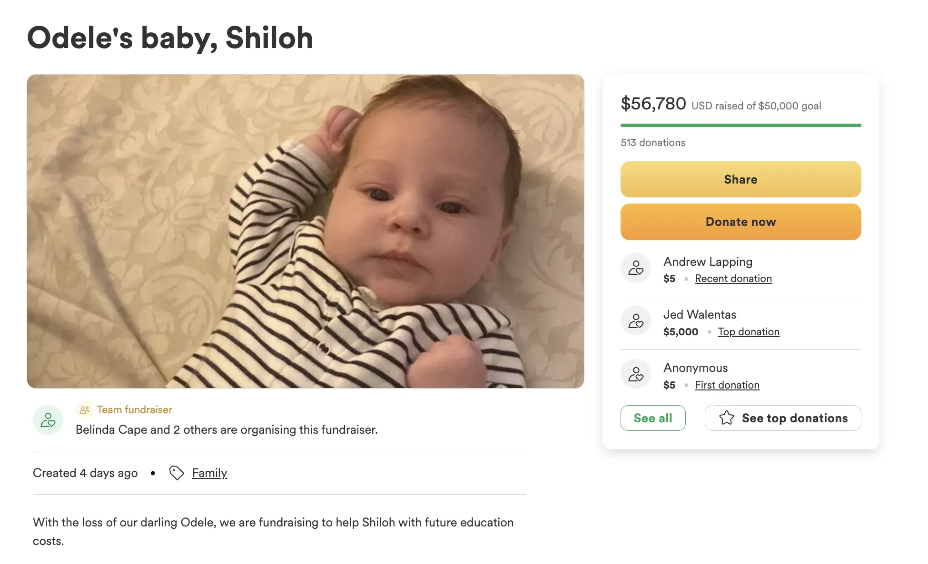The width and height of the screenshot is (928, 564).
Task: Click the Anonymous donor avatar icon
Action: click(x=635, y=374)
